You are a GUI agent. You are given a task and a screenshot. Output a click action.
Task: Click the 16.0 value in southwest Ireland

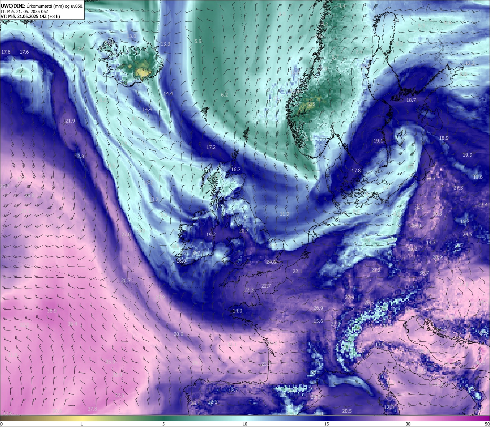pyautogui.click(x=181, y=261)
